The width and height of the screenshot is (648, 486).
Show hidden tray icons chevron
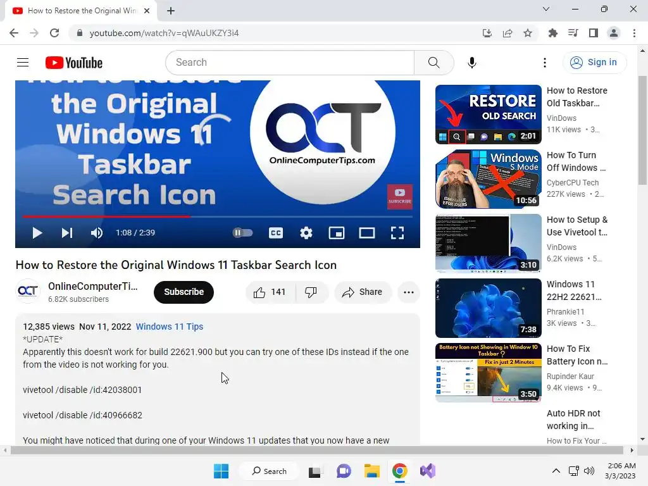click(556, 471)
